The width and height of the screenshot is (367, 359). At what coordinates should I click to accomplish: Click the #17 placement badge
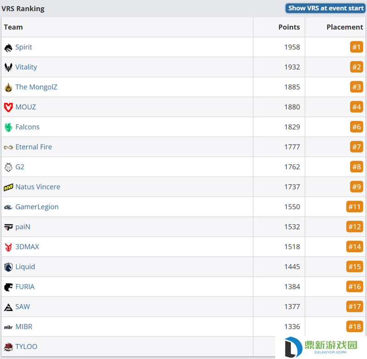click(x=355, y=307)
